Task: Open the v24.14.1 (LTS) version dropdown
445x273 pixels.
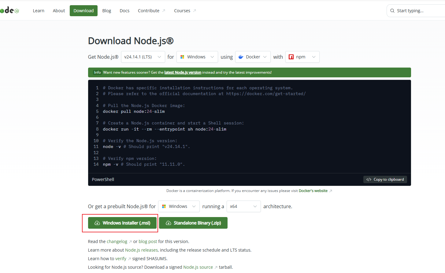Action: (x=143, y=57)
